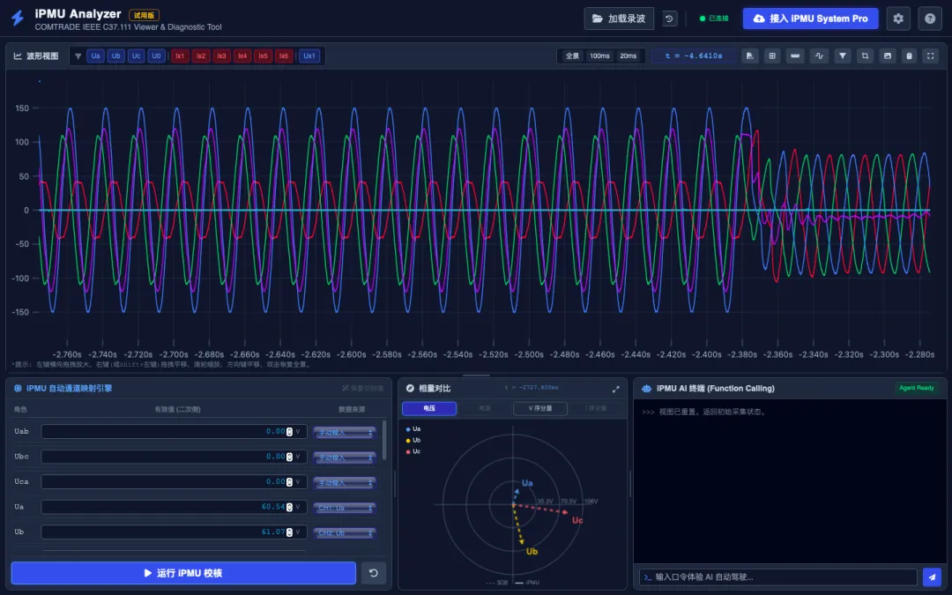Toggle the Ix2 current channel chip

click(x=200, y=56)
